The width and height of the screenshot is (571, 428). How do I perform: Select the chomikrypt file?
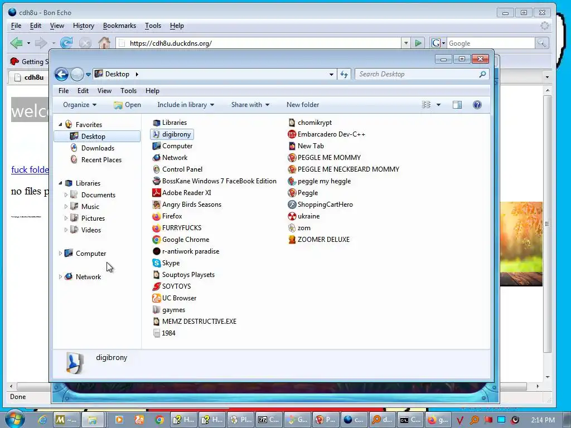pos(310,123)
